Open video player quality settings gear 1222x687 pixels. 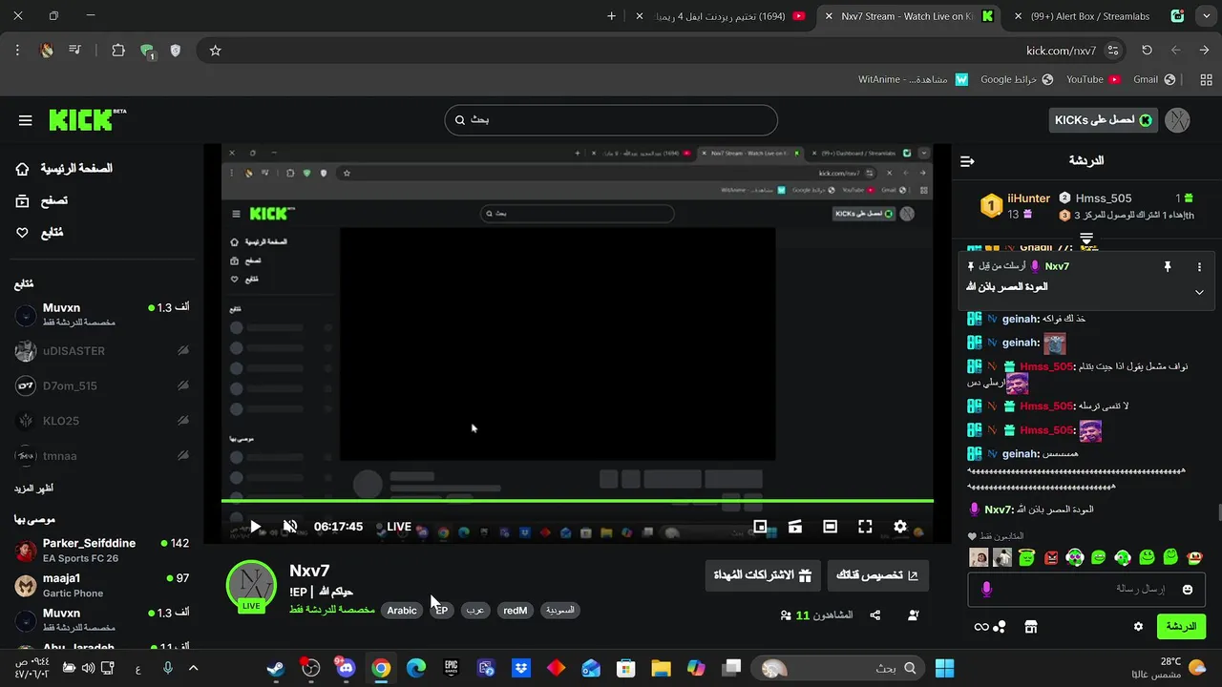tap(899, 527)
